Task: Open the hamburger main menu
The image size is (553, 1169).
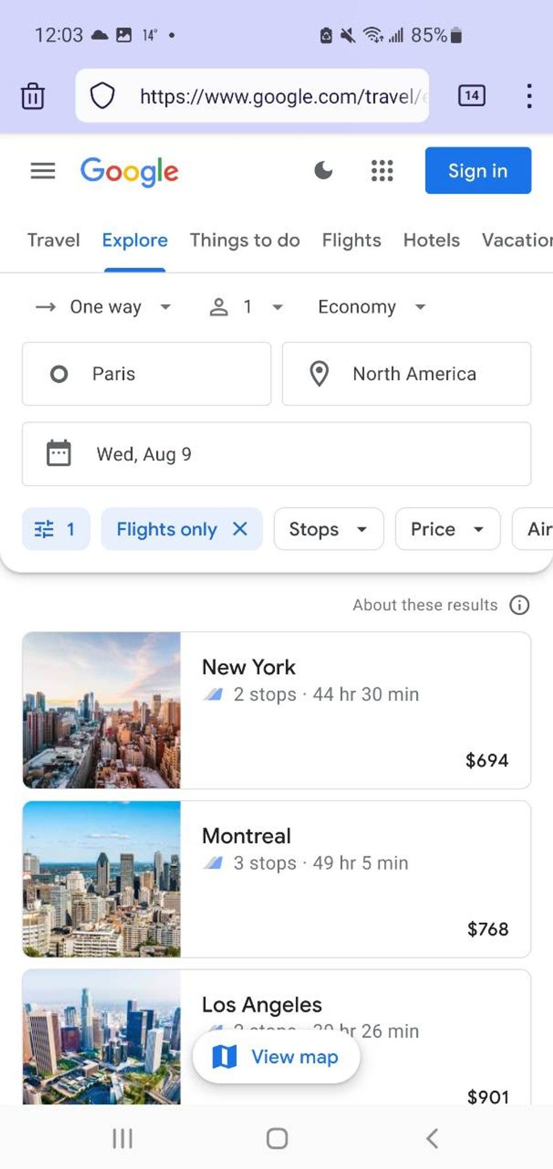Action: [x=43, y=171]
